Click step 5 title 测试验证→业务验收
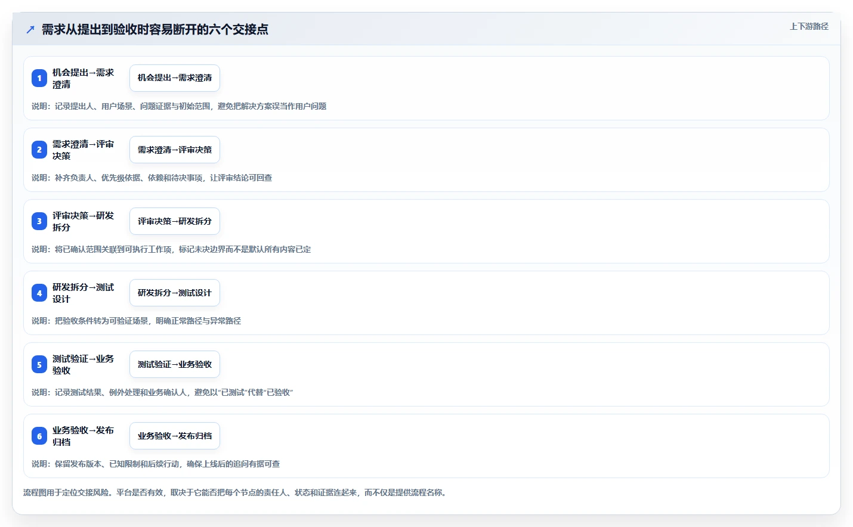 pos(83,364)
